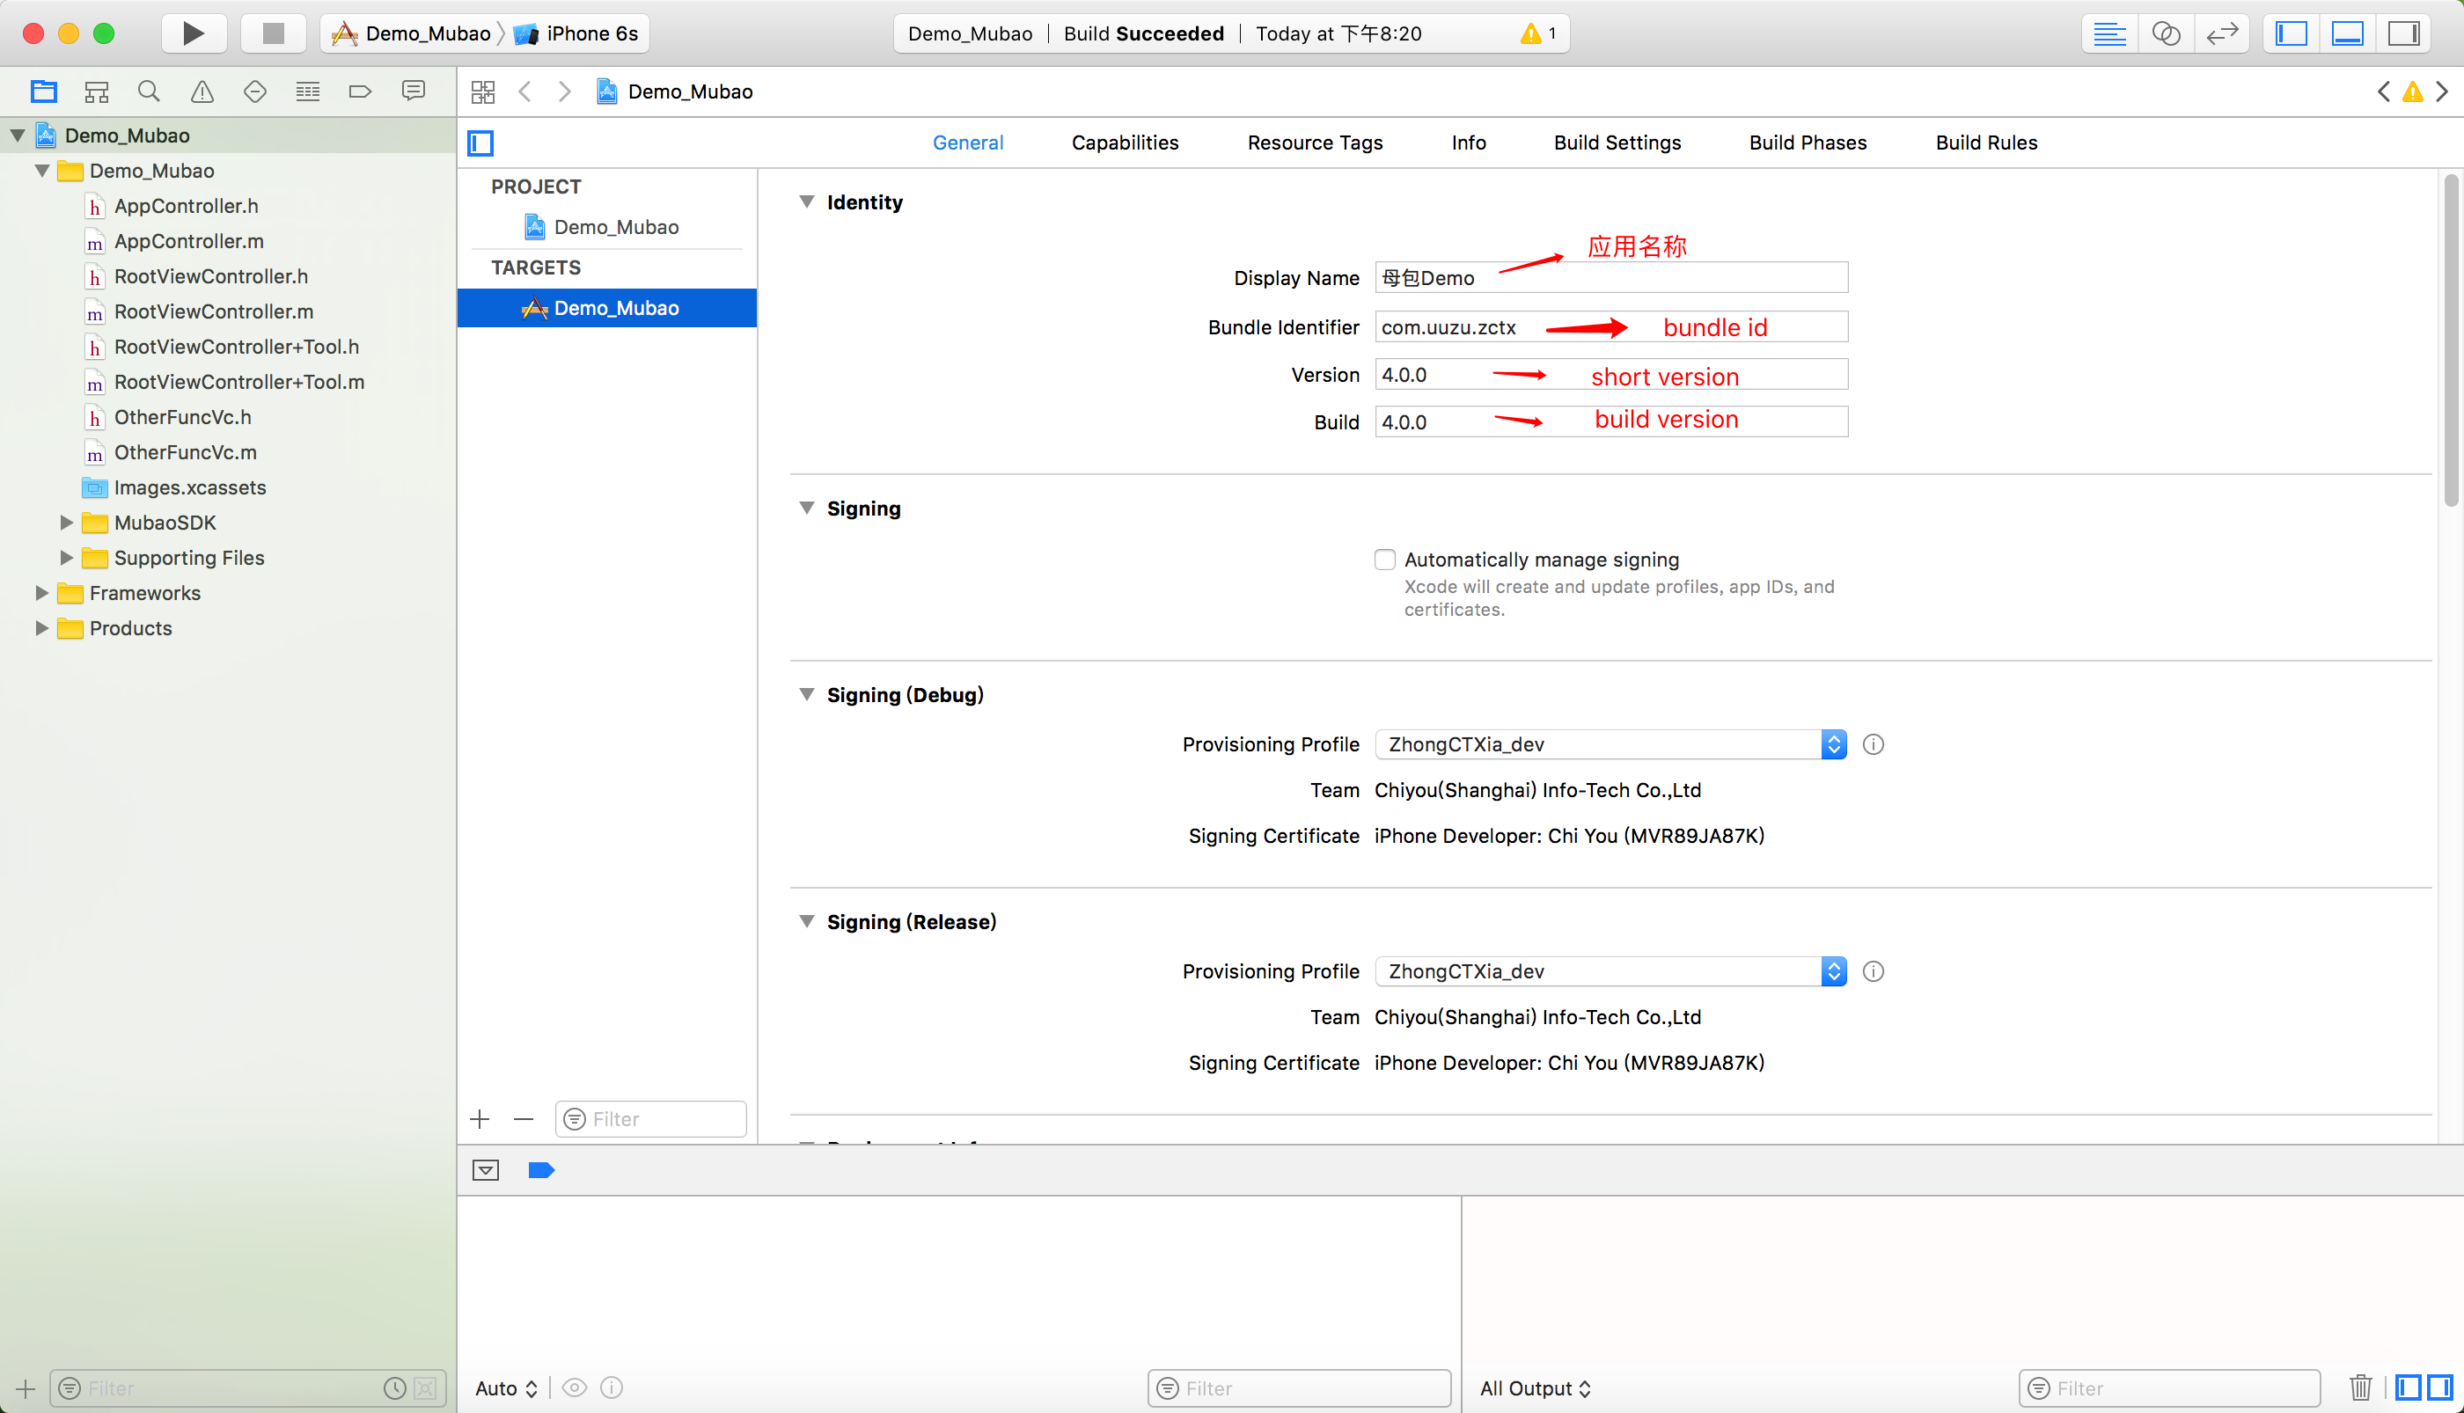Toggle the Debug area visibility

tap(2348, 33)
